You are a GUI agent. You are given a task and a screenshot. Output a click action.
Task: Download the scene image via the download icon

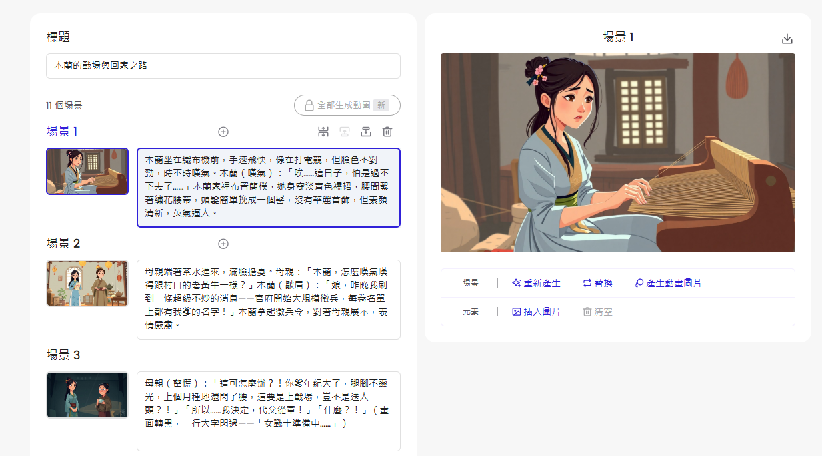(x=787, y=39)
